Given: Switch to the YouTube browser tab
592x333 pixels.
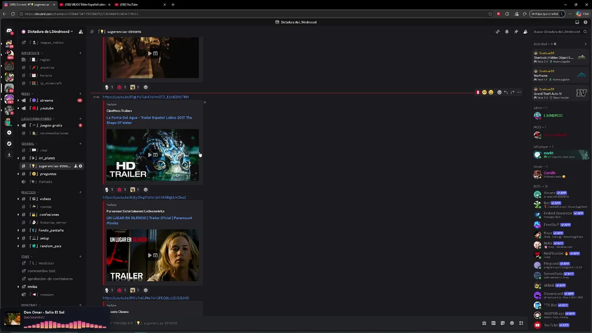Looking at the screenshot, I should 140,5.
